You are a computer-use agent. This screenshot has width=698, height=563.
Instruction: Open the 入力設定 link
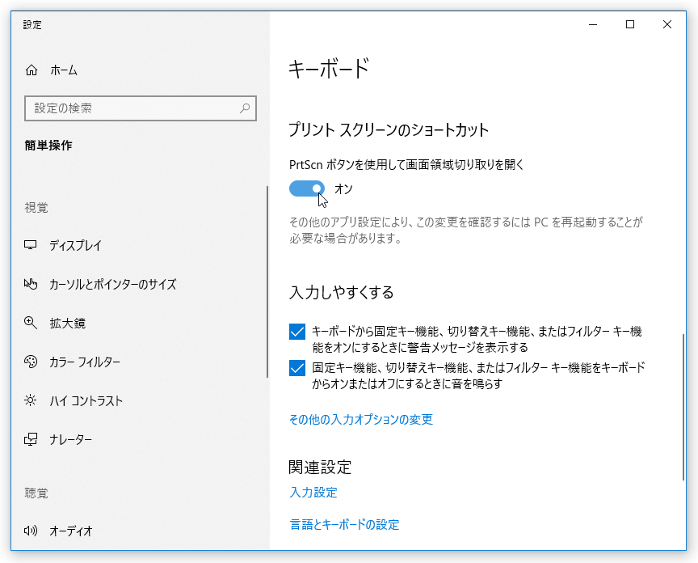[313, 493]
